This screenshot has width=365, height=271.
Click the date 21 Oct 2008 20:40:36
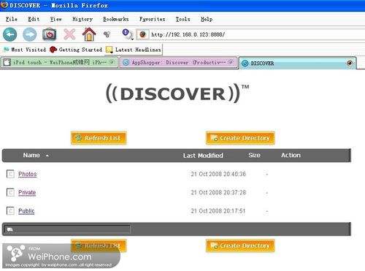coord(218,174)
